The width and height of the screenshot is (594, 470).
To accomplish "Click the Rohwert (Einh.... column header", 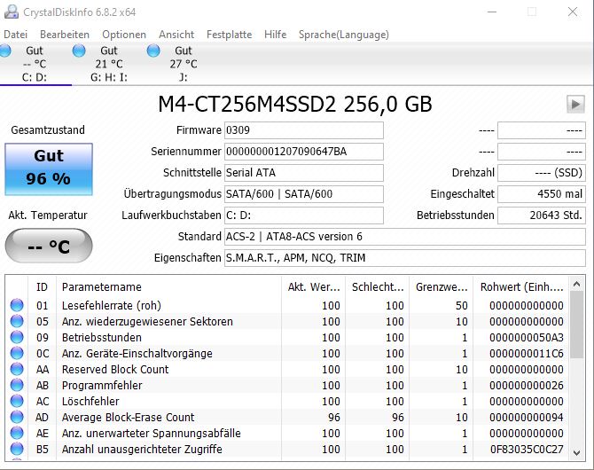I will pos(521,287).
